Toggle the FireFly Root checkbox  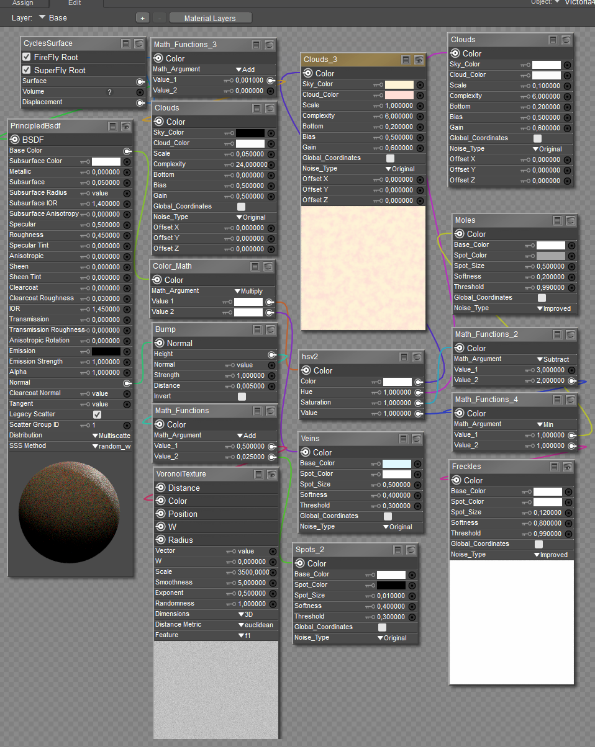point(27,57)
